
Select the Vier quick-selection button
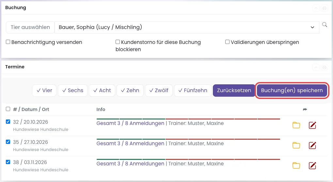pos(44,91)
